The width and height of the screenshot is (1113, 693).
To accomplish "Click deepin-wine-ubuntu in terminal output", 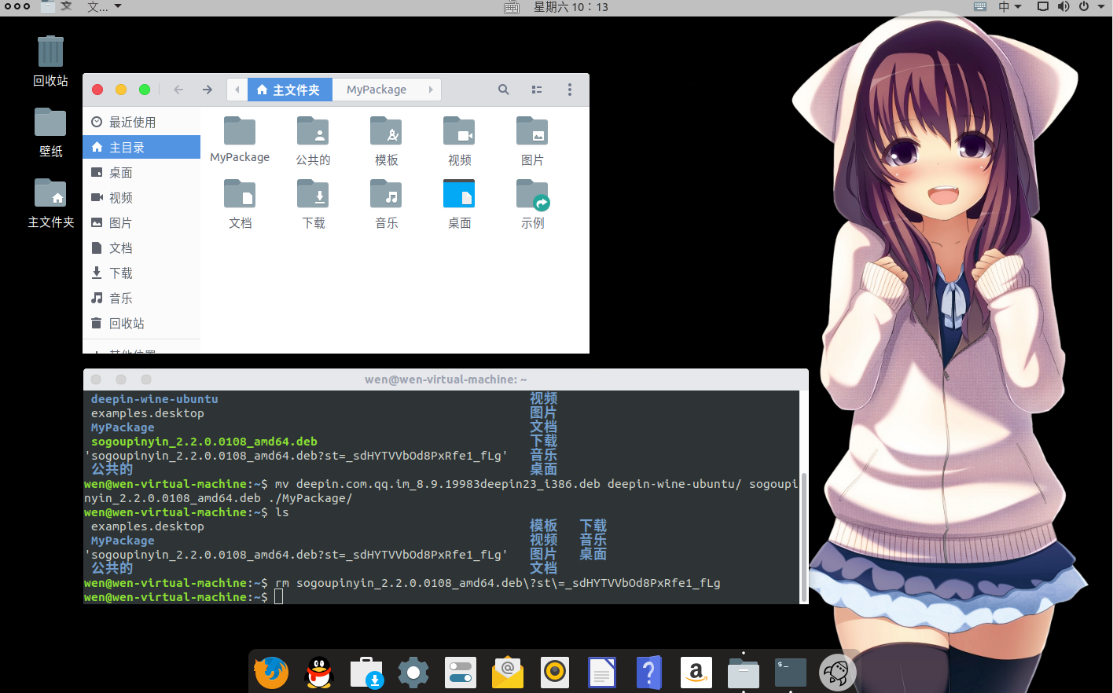I will 155,399.
